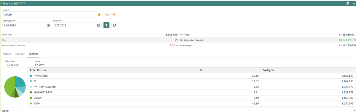
Task: Open the Başlangıç Tarihi calendar picker
Action: 48,25
